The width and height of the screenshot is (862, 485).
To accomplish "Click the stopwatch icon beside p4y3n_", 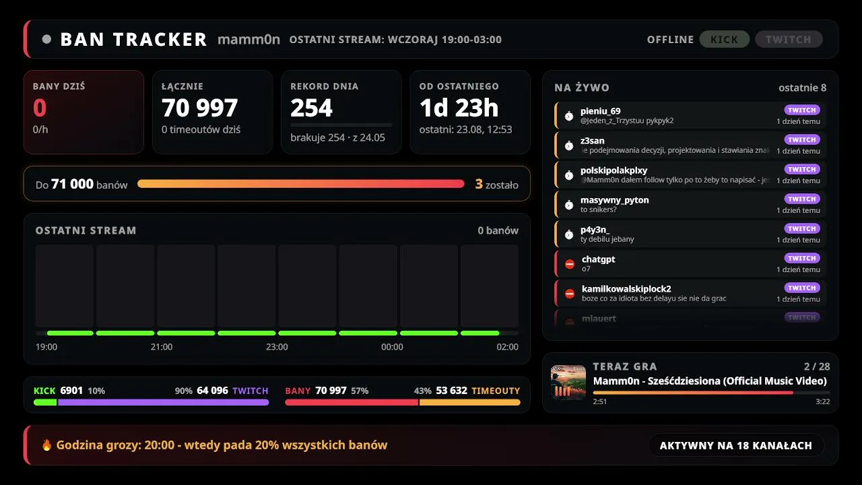I will [569, 234].
